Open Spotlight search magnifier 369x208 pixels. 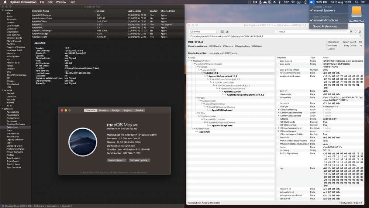(357, 2)
